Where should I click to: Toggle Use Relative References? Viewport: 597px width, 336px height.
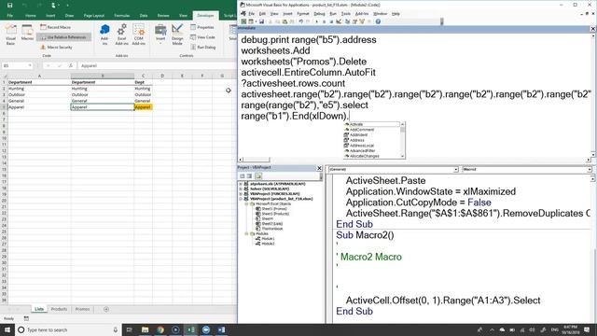tap(63, 37)
